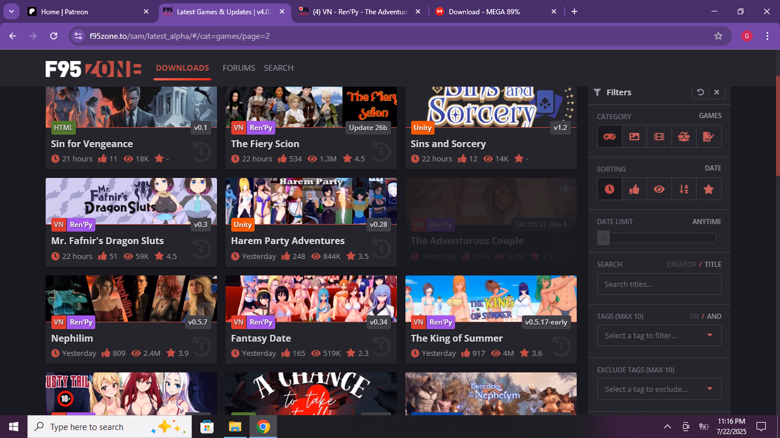Expand Chrome's tab search chevron
The height and width of the screenshot is (438, 780).
point(11,11)
